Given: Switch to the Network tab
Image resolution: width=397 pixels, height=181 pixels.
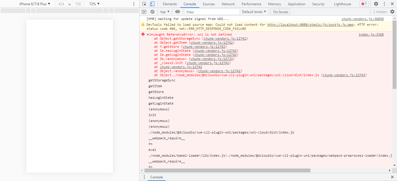Looking at the screenshot, I should tap(228, 4).
